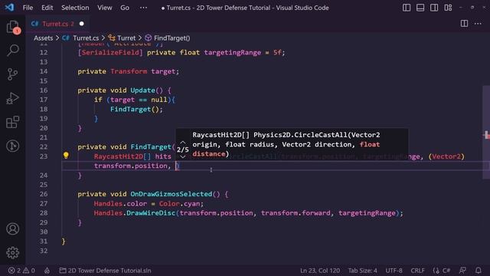The width and height of the screenshot is (490, 276).
Task: Open the File menu
Action: [x=28, y=8]
